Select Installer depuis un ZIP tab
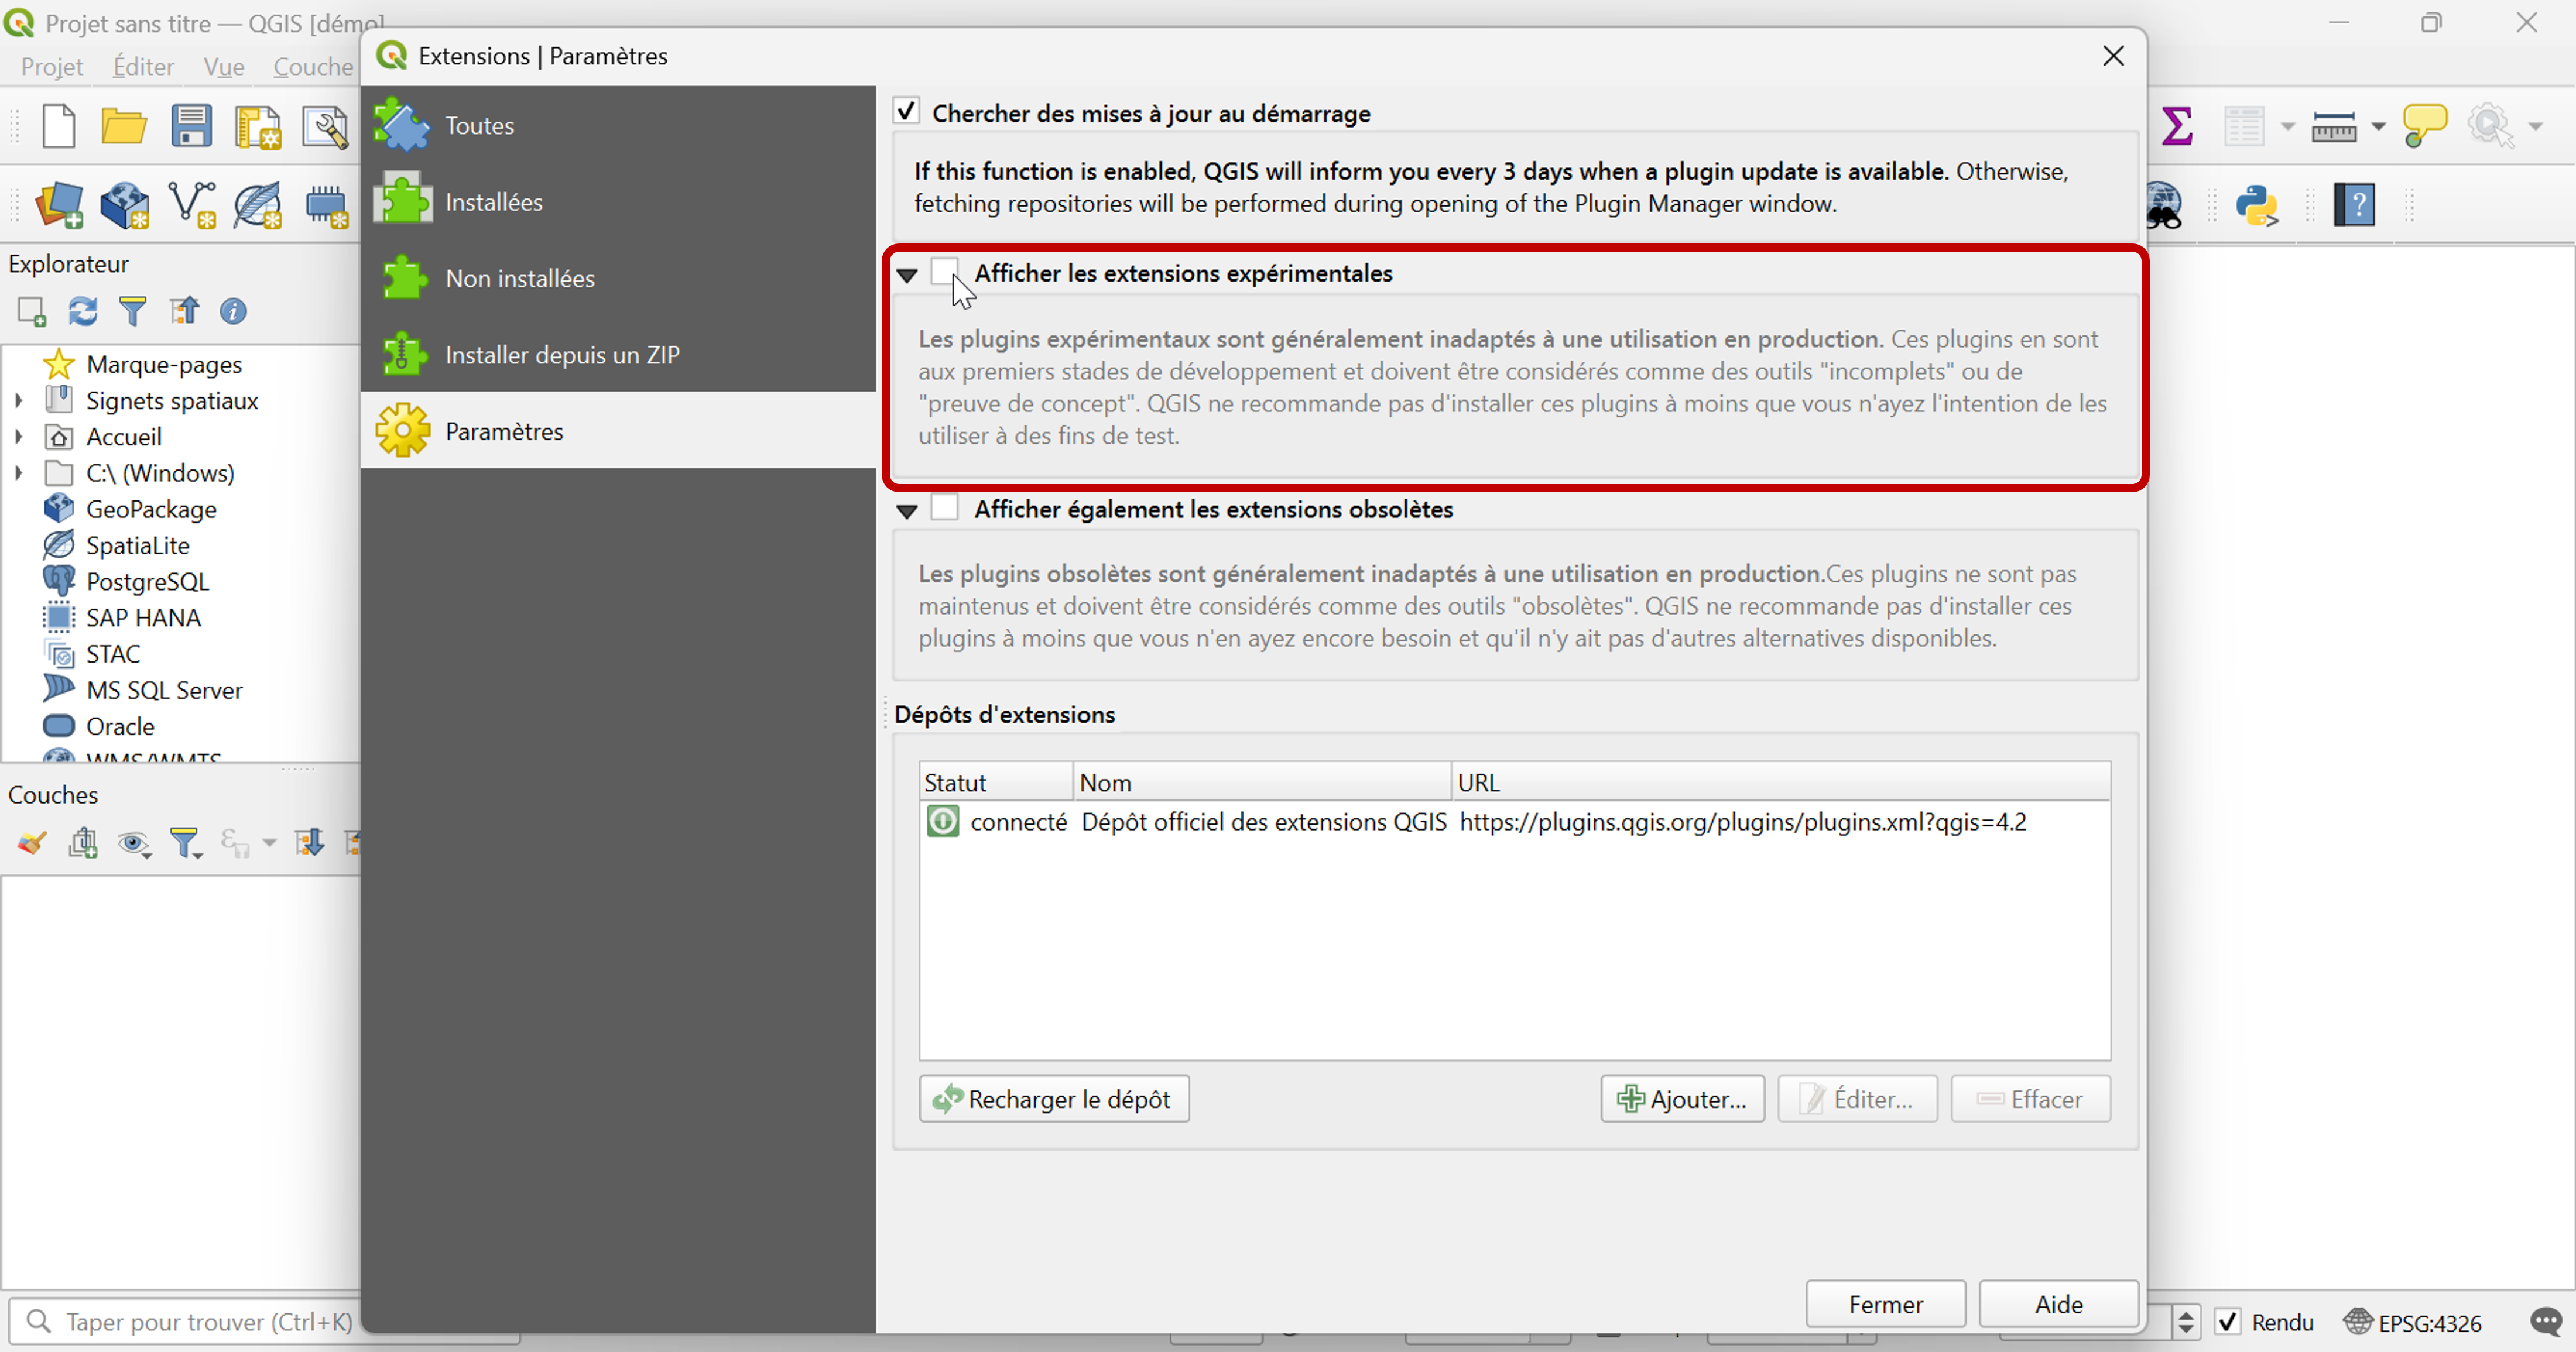 click(618, 354)
